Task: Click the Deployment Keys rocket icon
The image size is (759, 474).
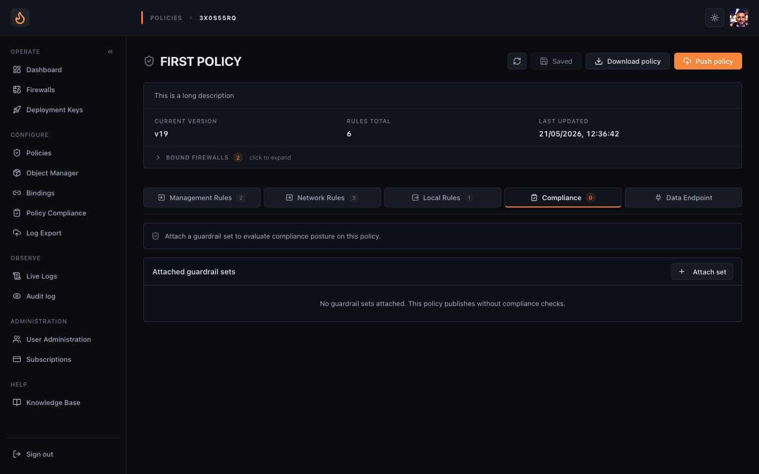Action: [x=17, y=110]
